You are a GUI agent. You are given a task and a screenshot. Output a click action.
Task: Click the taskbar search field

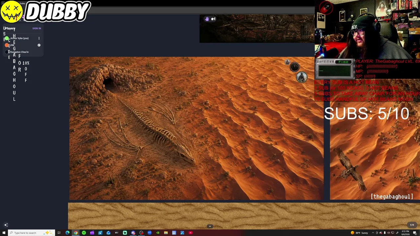pos(31,233)
